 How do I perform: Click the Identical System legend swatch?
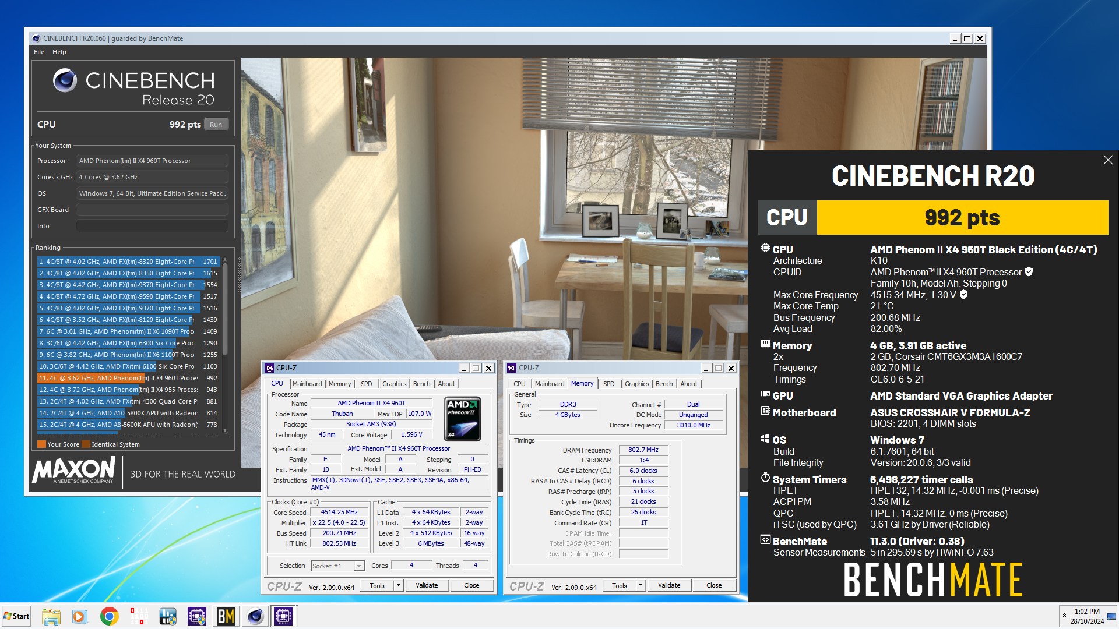click(x=86, y=444)
